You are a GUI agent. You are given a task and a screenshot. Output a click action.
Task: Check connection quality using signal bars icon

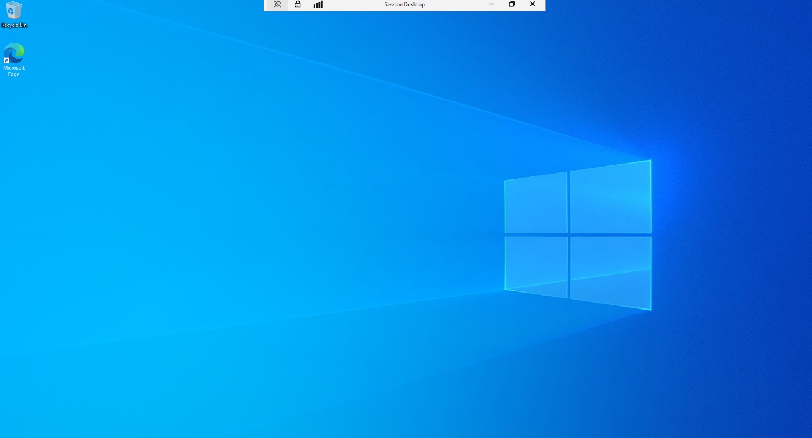[x=318, y=4]
